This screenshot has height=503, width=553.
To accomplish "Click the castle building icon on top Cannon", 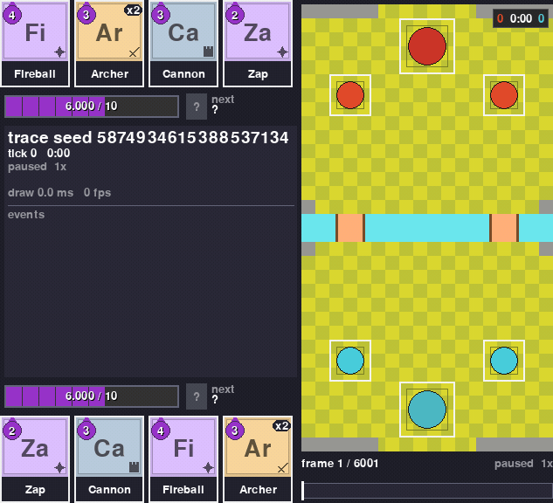I will (209, 52).
